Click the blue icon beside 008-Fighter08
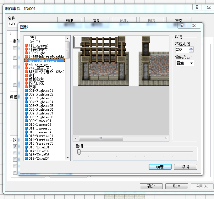Screen dimensions: 214x199 (x=26, y=117)
